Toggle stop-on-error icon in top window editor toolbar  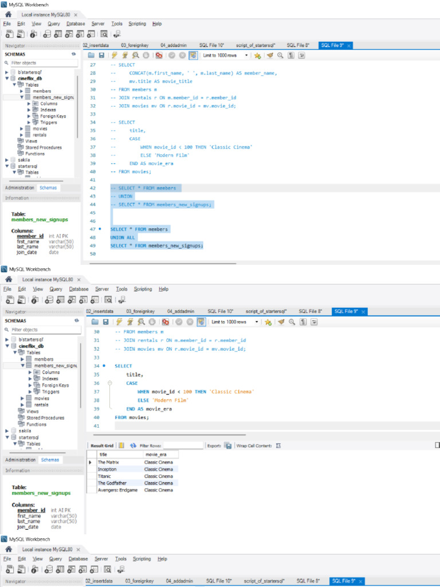[x=159, y=56]
